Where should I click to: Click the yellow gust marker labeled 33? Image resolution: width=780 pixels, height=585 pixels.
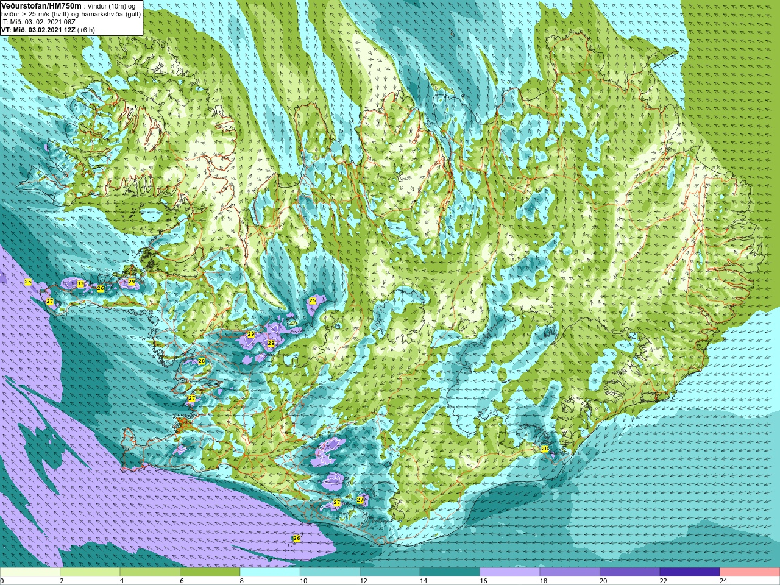[x=80, y=284]
